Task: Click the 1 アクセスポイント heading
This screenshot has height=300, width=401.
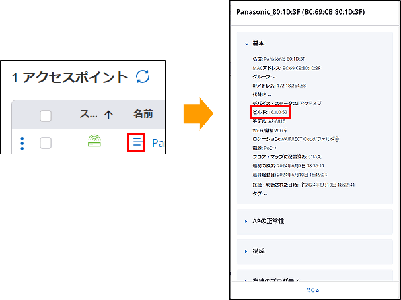Action: coord(69,77)
